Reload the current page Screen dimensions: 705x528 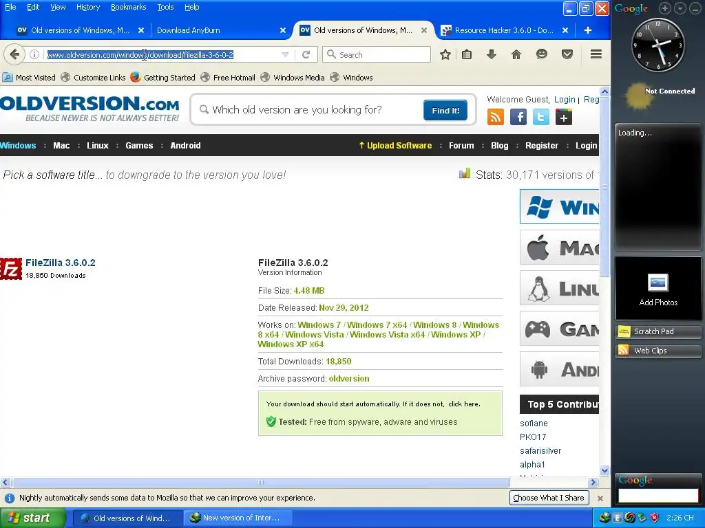tap(306, 55)
